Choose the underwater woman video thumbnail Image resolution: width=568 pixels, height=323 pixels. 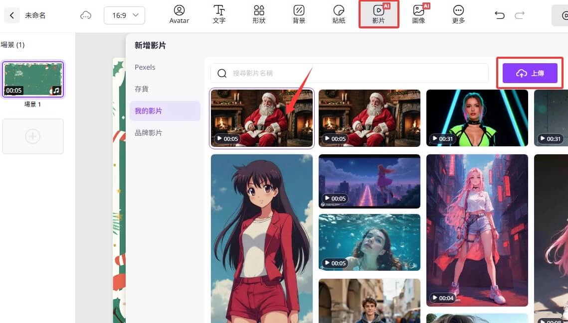click(x=369, y=242)
